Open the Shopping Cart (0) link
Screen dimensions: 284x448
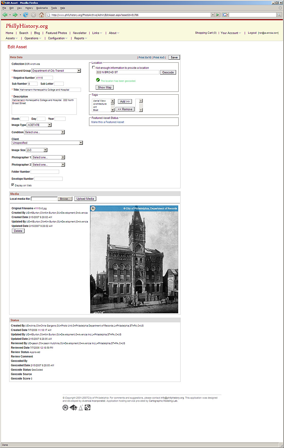tap(206, 33)
